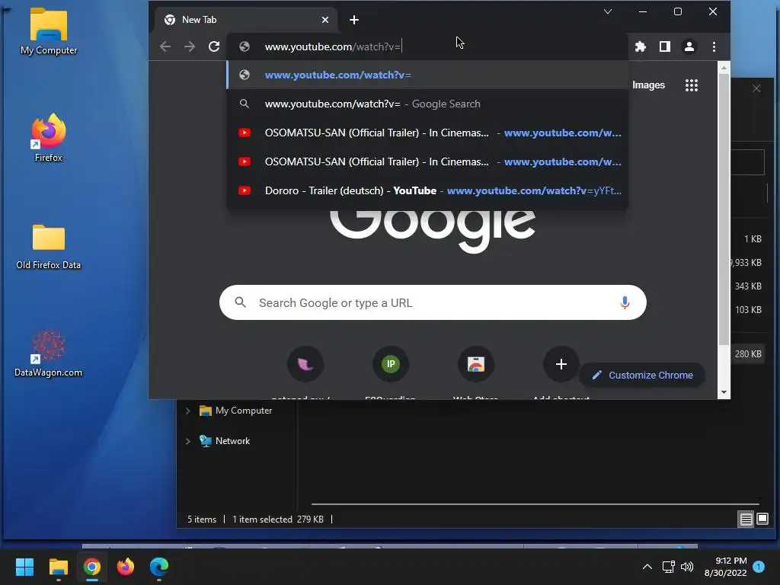This screenshot has height=585, width=780.
Task: Toggle Chrome's side panel icon
Action: 664,46
